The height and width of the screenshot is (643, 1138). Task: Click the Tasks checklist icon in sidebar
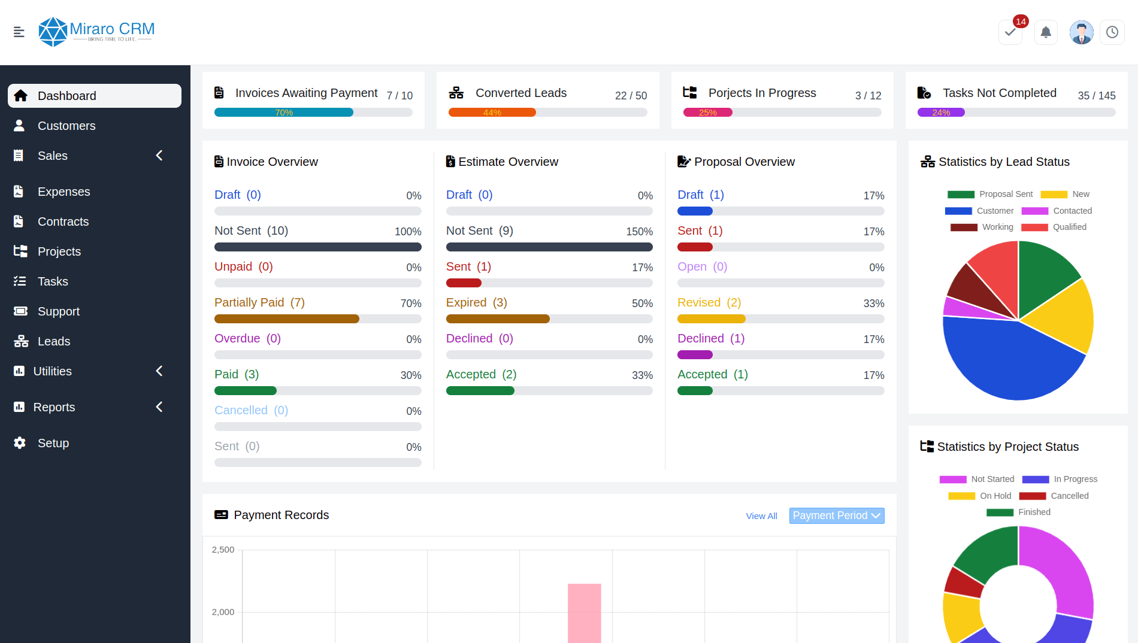[x=20, y=281]
